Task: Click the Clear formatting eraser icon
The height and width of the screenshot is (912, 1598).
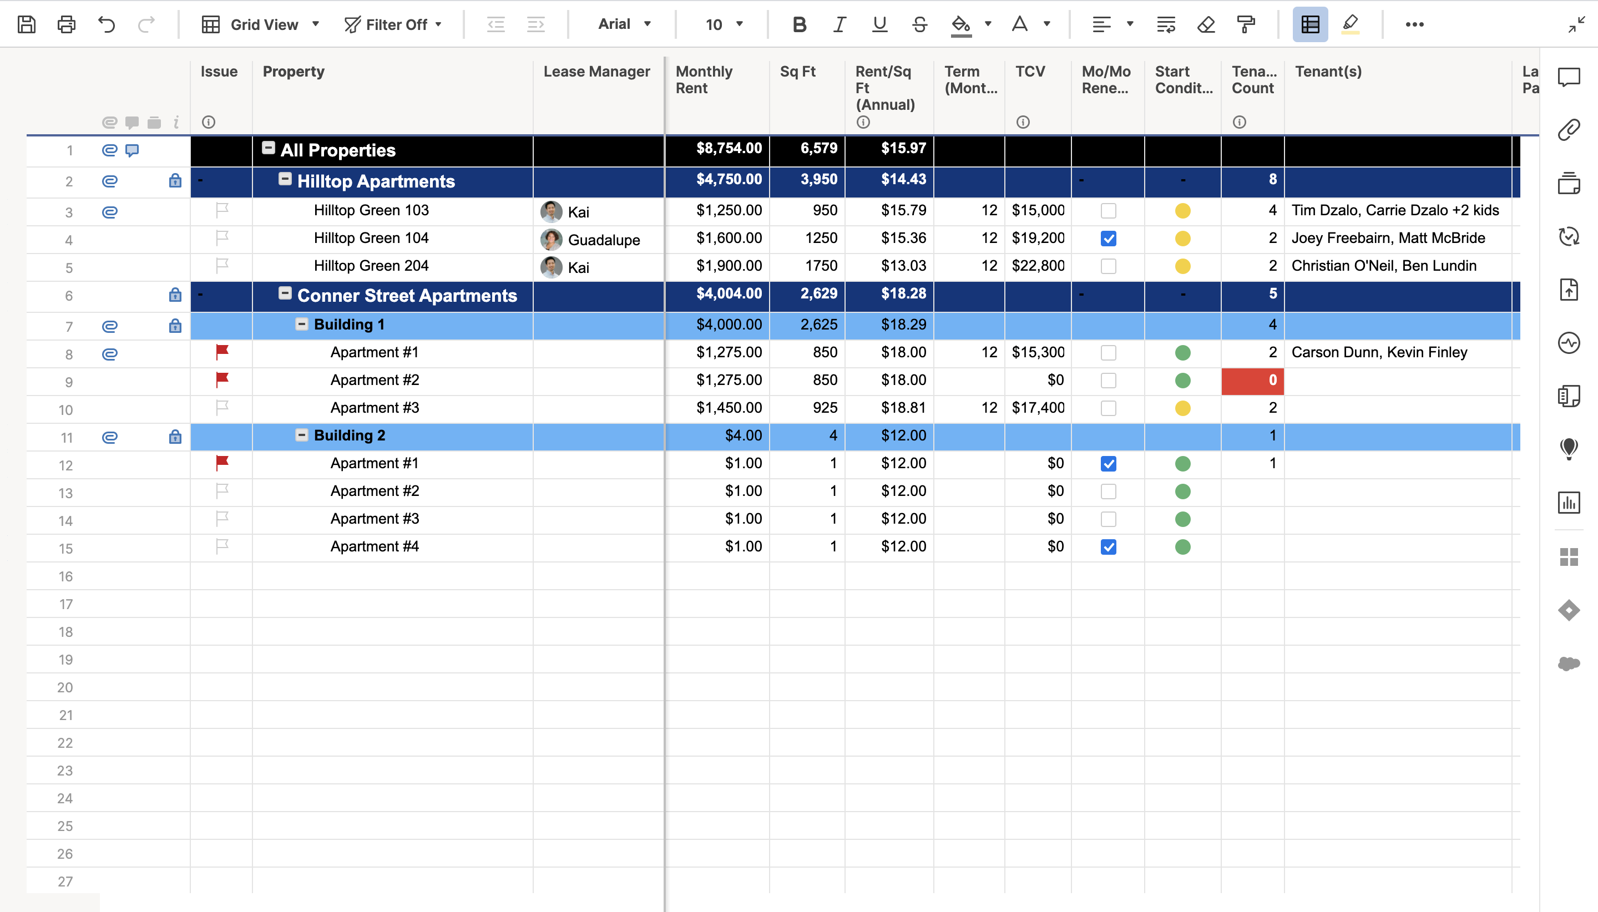Action: 1206,24
